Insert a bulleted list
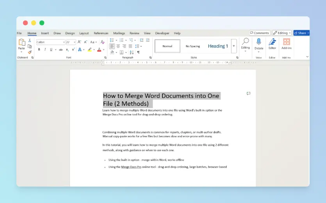The width and height of the screenshot is (326, 203). [x=112, y=40]
